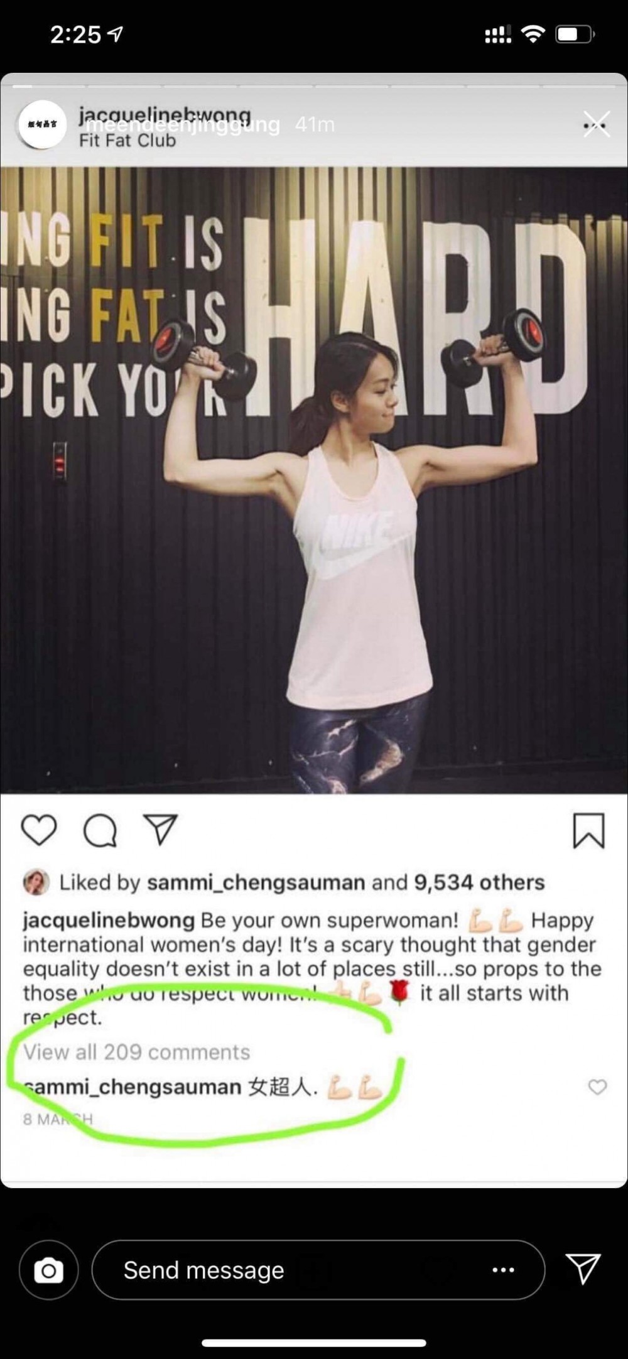Open View all 209 comments
This screenshot has width=628, height=1359.
click(x=136, y=1052)
